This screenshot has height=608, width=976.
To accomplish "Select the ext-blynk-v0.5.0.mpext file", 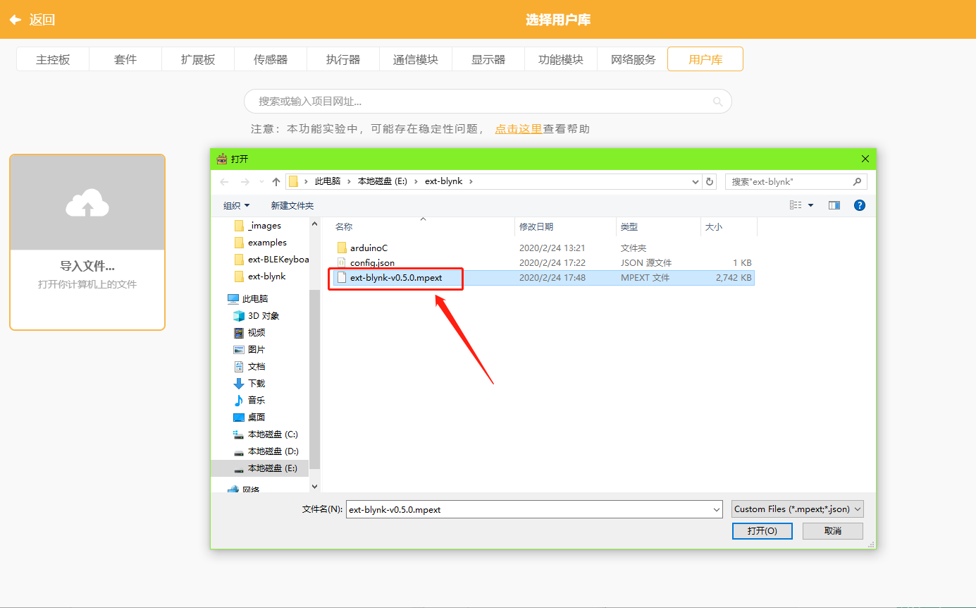I will 543,278.
